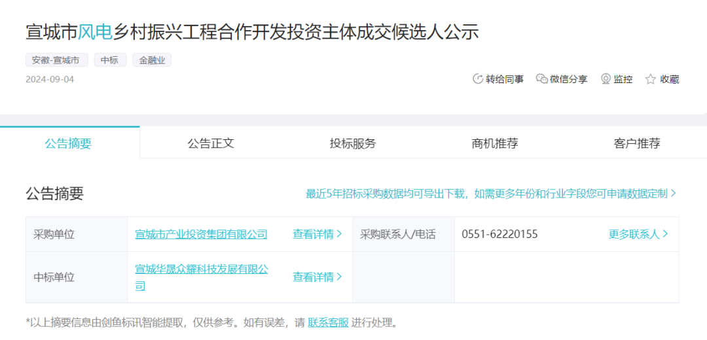Select the 中标 tag
This screenshot has height=340, width=707.
[110, 60]
